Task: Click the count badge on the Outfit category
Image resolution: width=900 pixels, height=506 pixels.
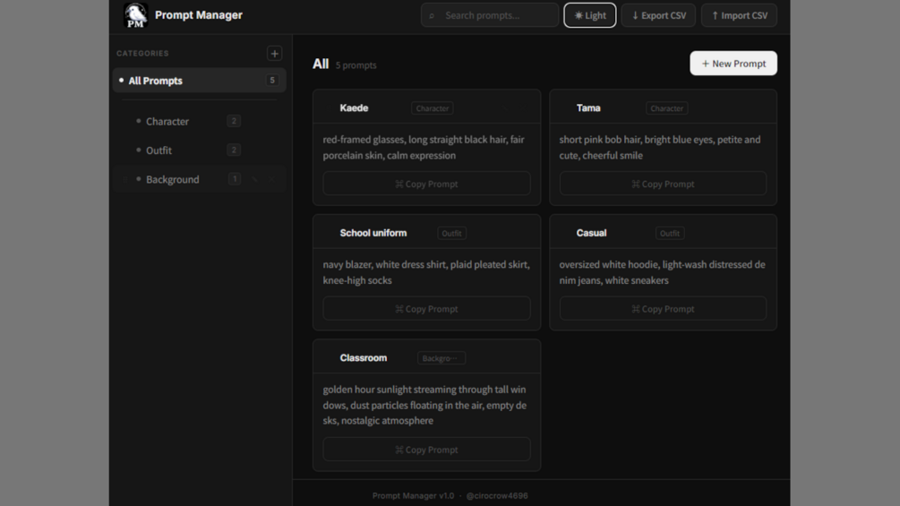Action: [234, 150]
